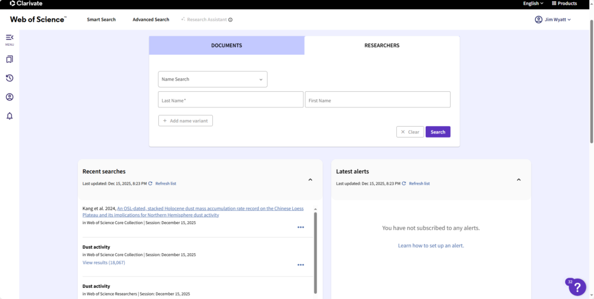Open researcher profile icon in sidebar

pos(9,97)
